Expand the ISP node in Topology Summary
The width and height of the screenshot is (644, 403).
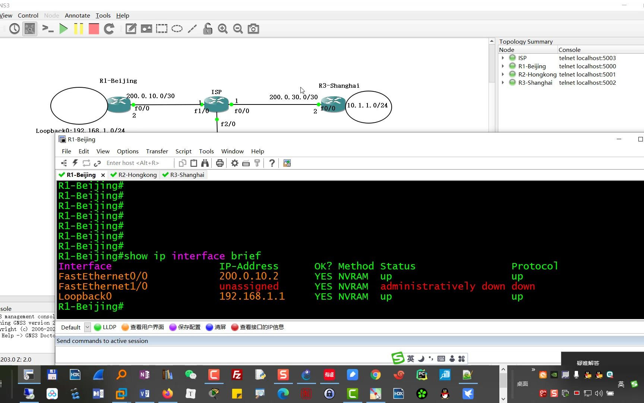(503, 58)
